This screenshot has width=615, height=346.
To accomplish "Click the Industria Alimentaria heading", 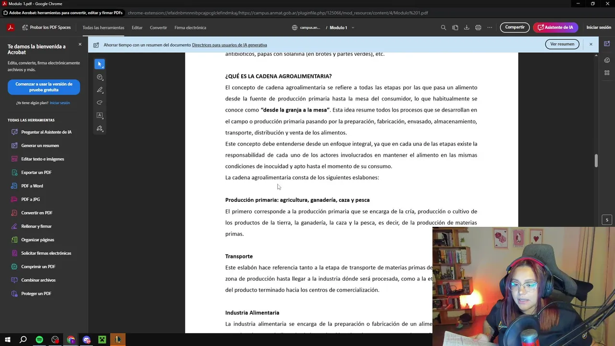I will 252,313.
